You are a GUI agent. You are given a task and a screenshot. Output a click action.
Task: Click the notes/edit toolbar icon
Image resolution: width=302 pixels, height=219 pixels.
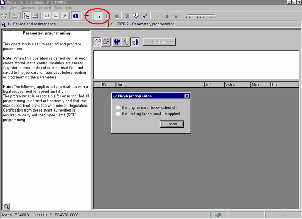click(127, 16)
